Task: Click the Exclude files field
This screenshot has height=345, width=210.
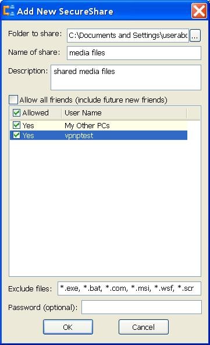Action: (x=129, y=288)
